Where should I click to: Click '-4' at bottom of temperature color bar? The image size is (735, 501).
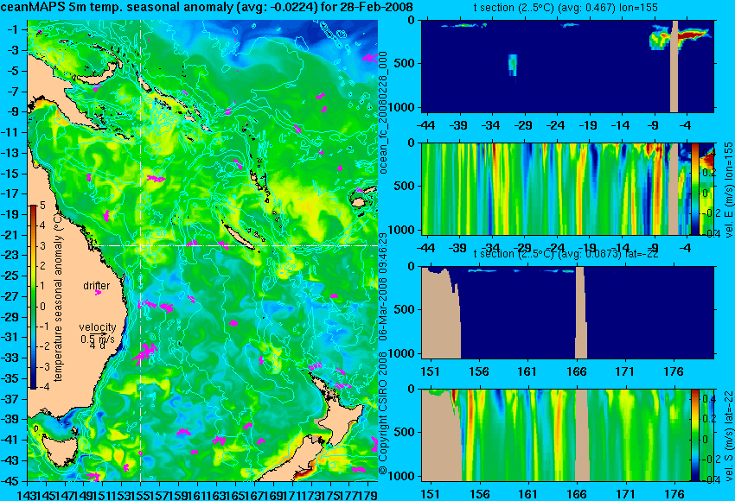tap(42, 387)
